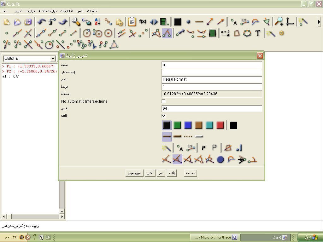The image size is (323, 242).
Task: Toggle bold P label option in dialog
Action: pos(203,148)
